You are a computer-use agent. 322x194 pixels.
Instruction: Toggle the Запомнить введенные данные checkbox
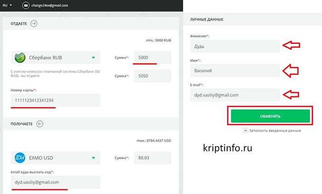tap(245, 131)
